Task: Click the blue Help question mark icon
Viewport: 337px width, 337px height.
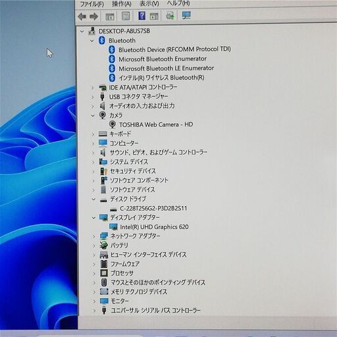Action: pos(142,16)
